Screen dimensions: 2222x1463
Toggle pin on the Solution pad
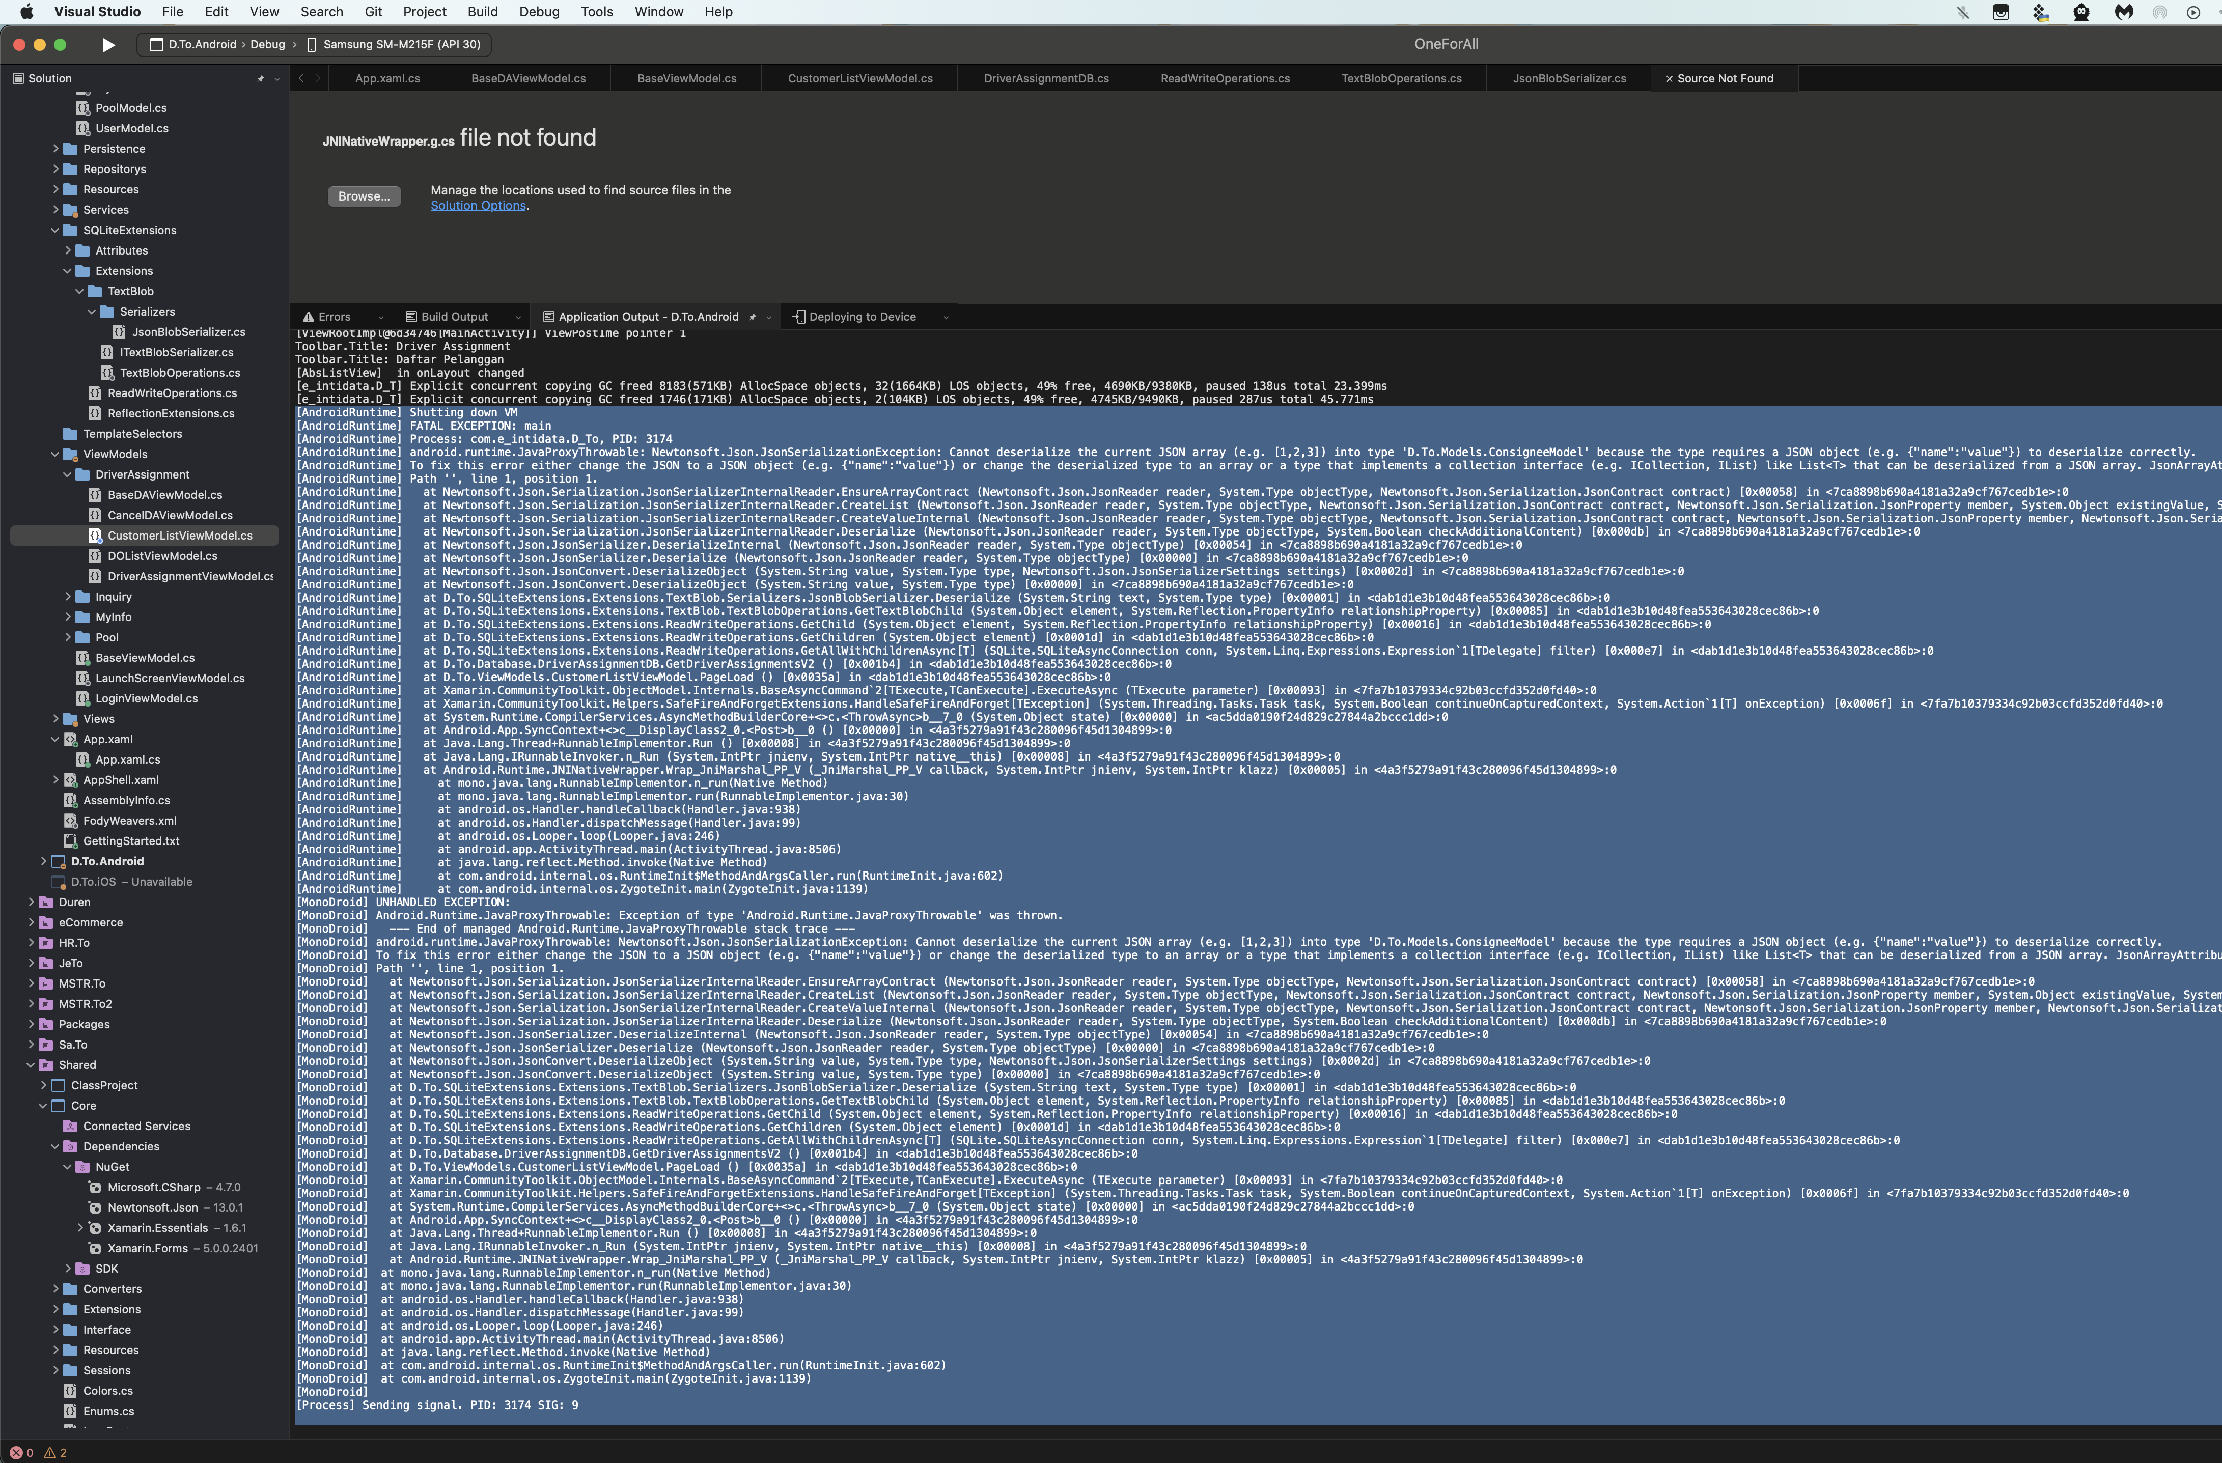261,79
